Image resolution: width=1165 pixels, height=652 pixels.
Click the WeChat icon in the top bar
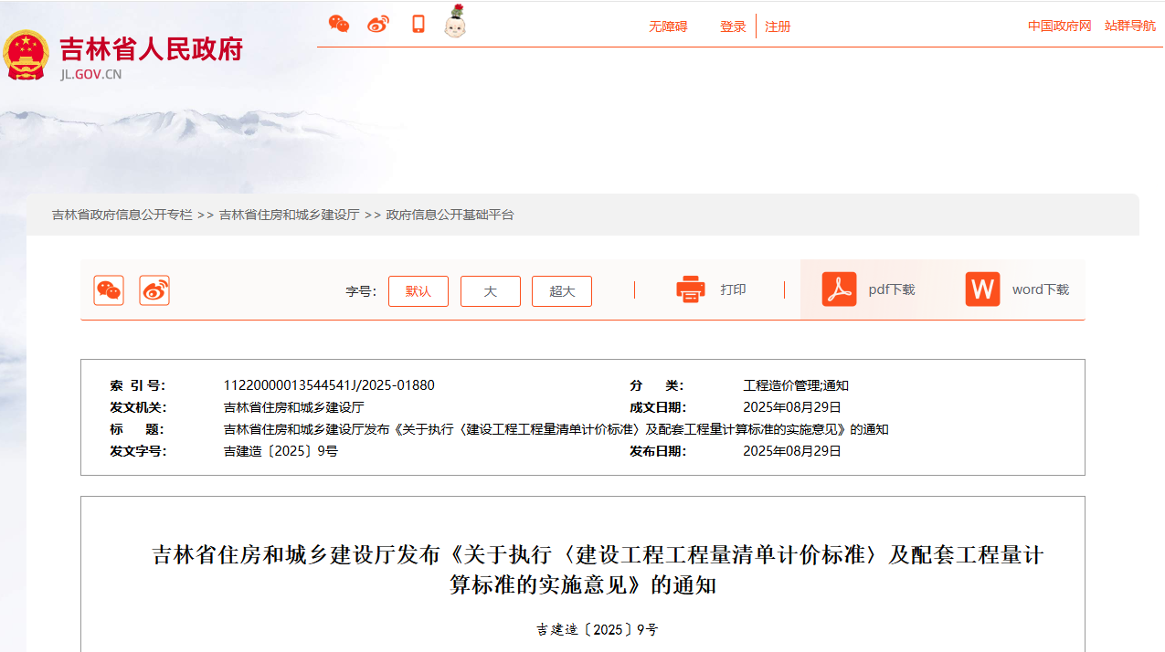coord(339,24)
